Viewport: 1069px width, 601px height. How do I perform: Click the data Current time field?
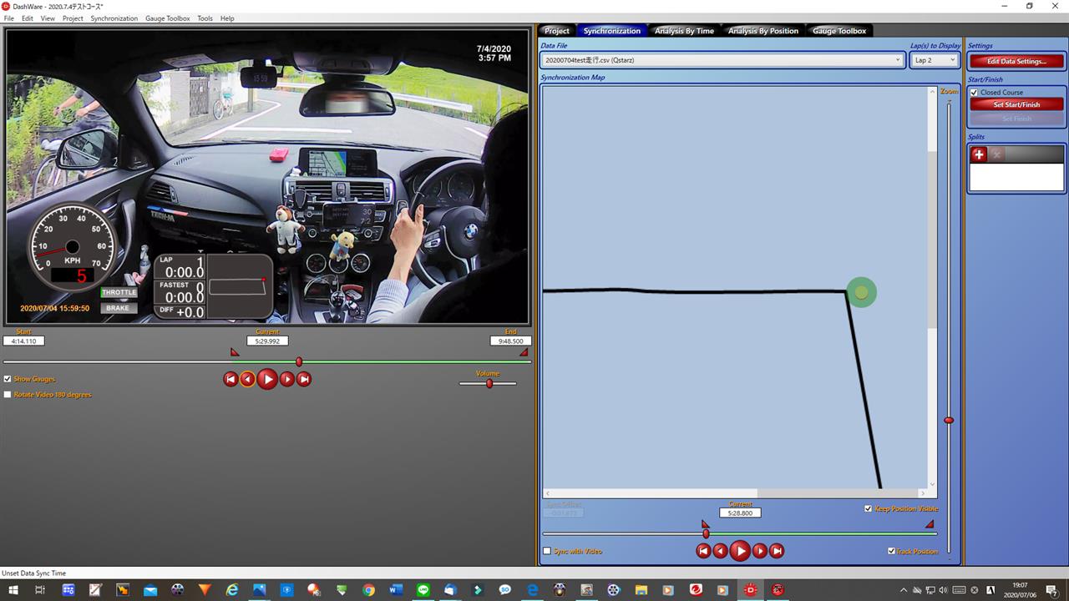pyautogui.click(x=740, y=513)
